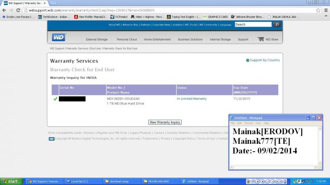This screenshot has height=185, width=330.
Task: Click the About WD top link
Action: (114, 25)
